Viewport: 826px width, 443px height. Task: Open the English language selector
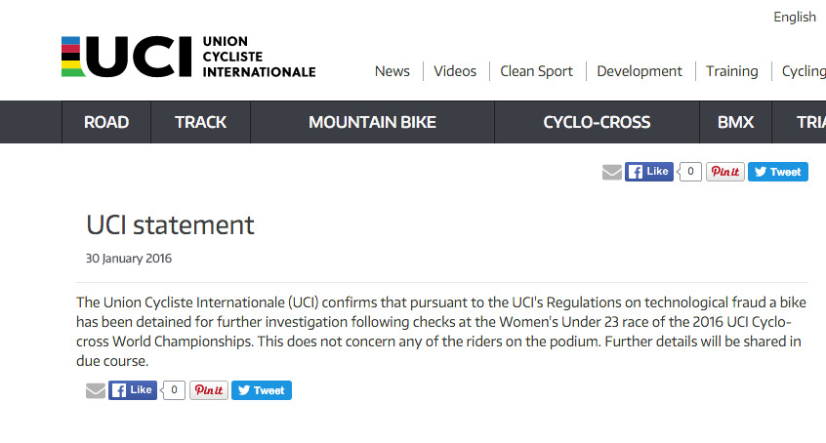point(794,17)
